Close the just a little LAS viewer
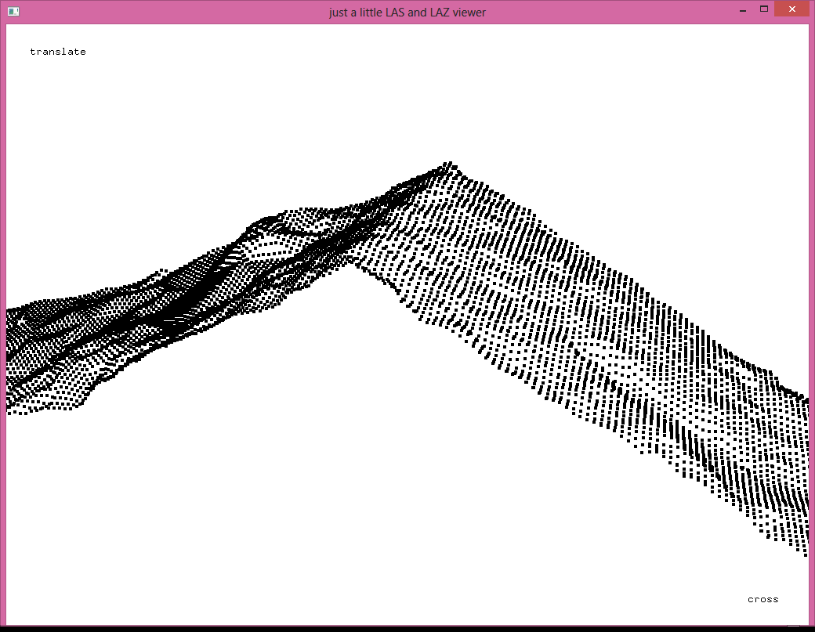815x632 pixels. 791,9
